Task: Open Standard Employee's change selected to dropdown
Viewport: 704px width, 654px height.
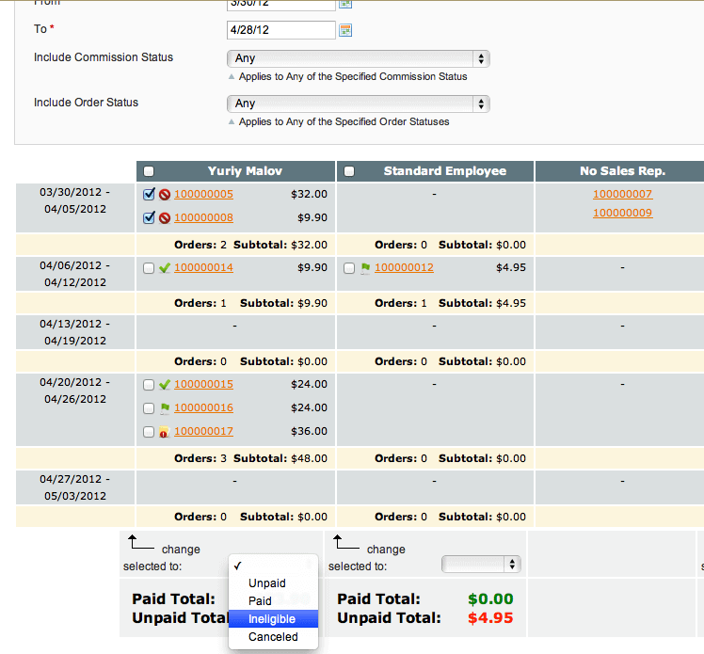Action: 481,564
